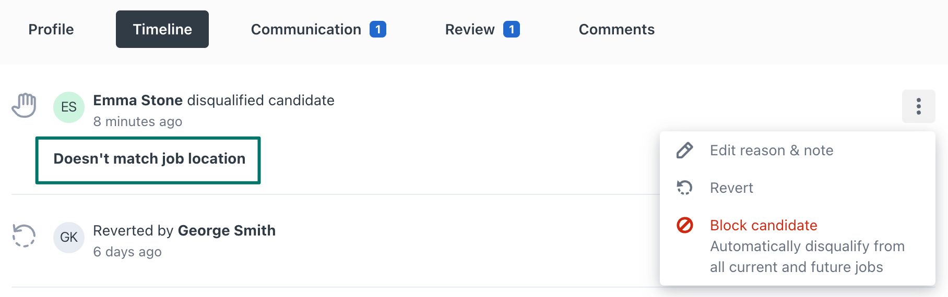The height and width of the screenshot is (297, 948).
Task: Click the Review count badge
Action: click(512, 29)
